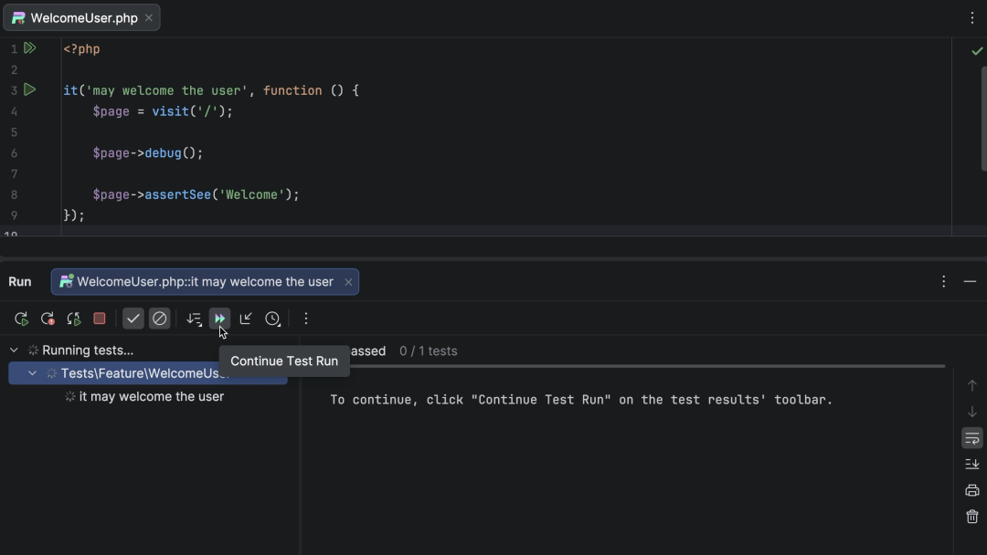This screenshot has height=555, width=987.
Task: Hide the Run tool window
Action: pyautogui.click(x=970, y=281)
